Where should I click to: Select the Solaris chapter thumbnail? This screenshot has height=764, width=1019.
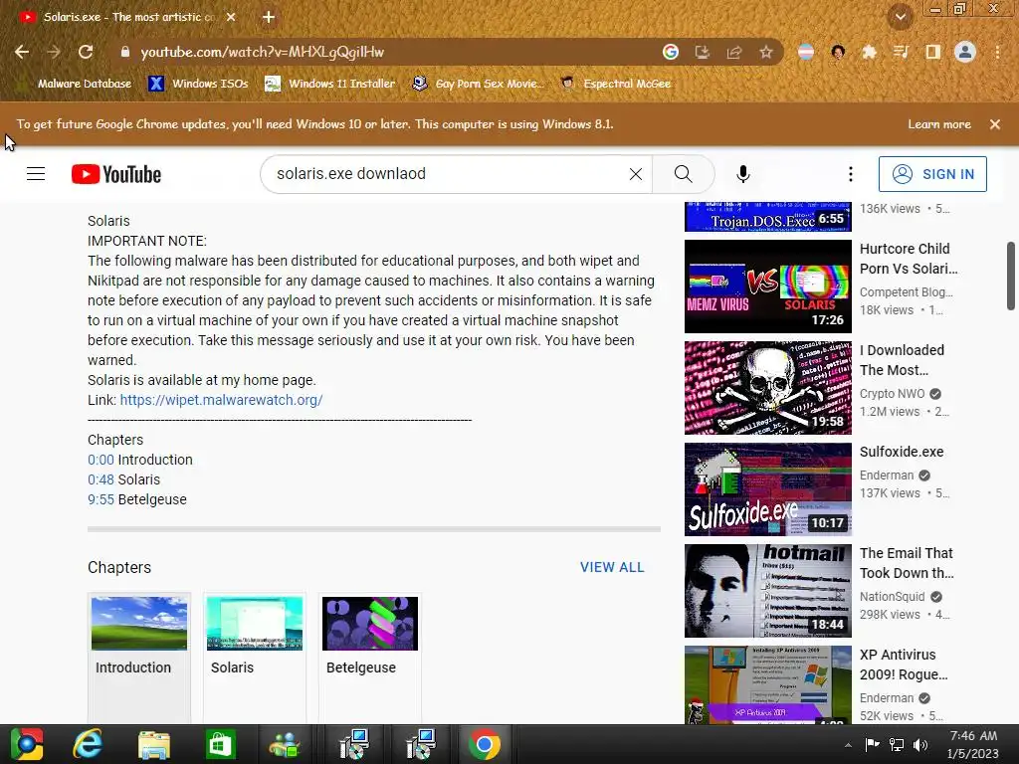(x=254, y=624)
